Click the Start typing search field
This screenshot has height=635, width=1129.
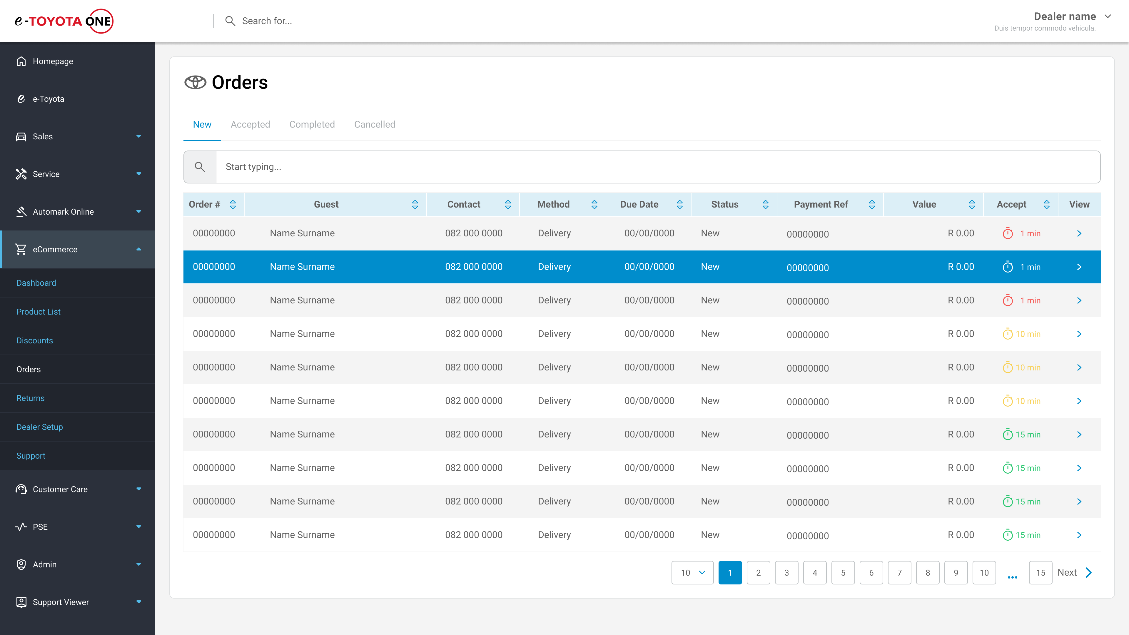[x=657, y=167]
